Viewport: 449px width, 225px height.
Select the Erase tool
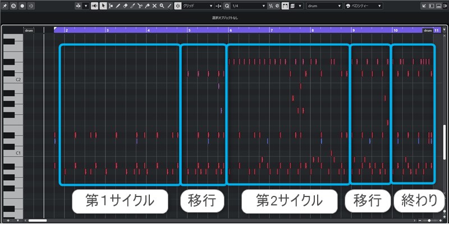[x=125, y=6]
